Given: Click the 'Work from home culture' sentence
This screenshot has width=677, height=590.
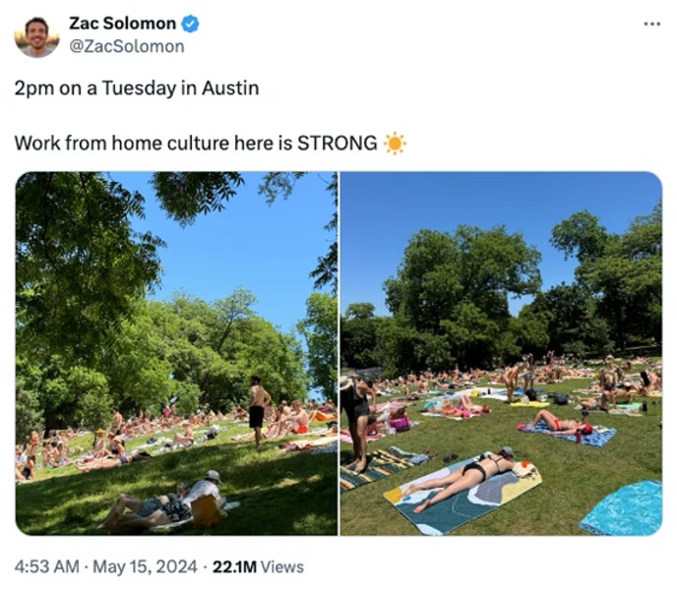Looking at the screenshot, I should pos(196,144).
